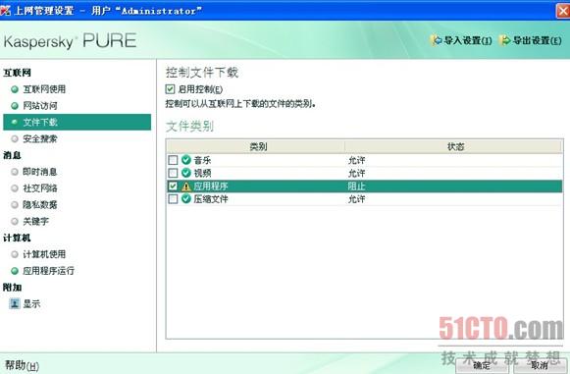Toggle the 启用控制 checkbox
The image size is (570, 374).
(x=170, y=89)
